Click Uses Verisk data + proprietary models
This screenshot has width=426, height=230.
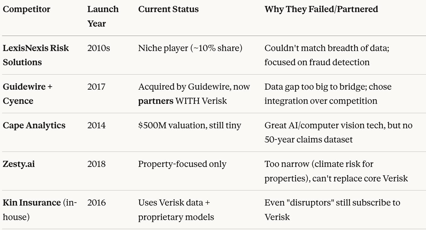(176, 210)
